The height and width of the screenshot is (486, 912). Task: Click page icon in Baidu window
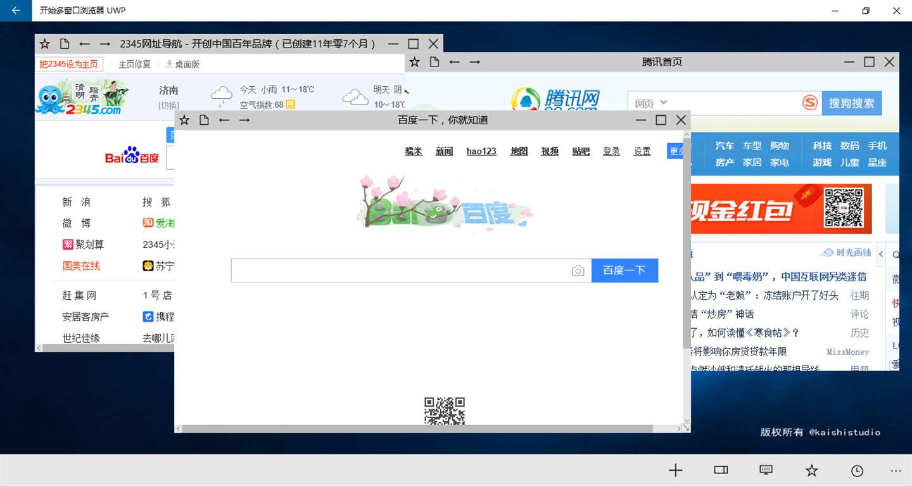pyautogui.click(x=204, y=120)
